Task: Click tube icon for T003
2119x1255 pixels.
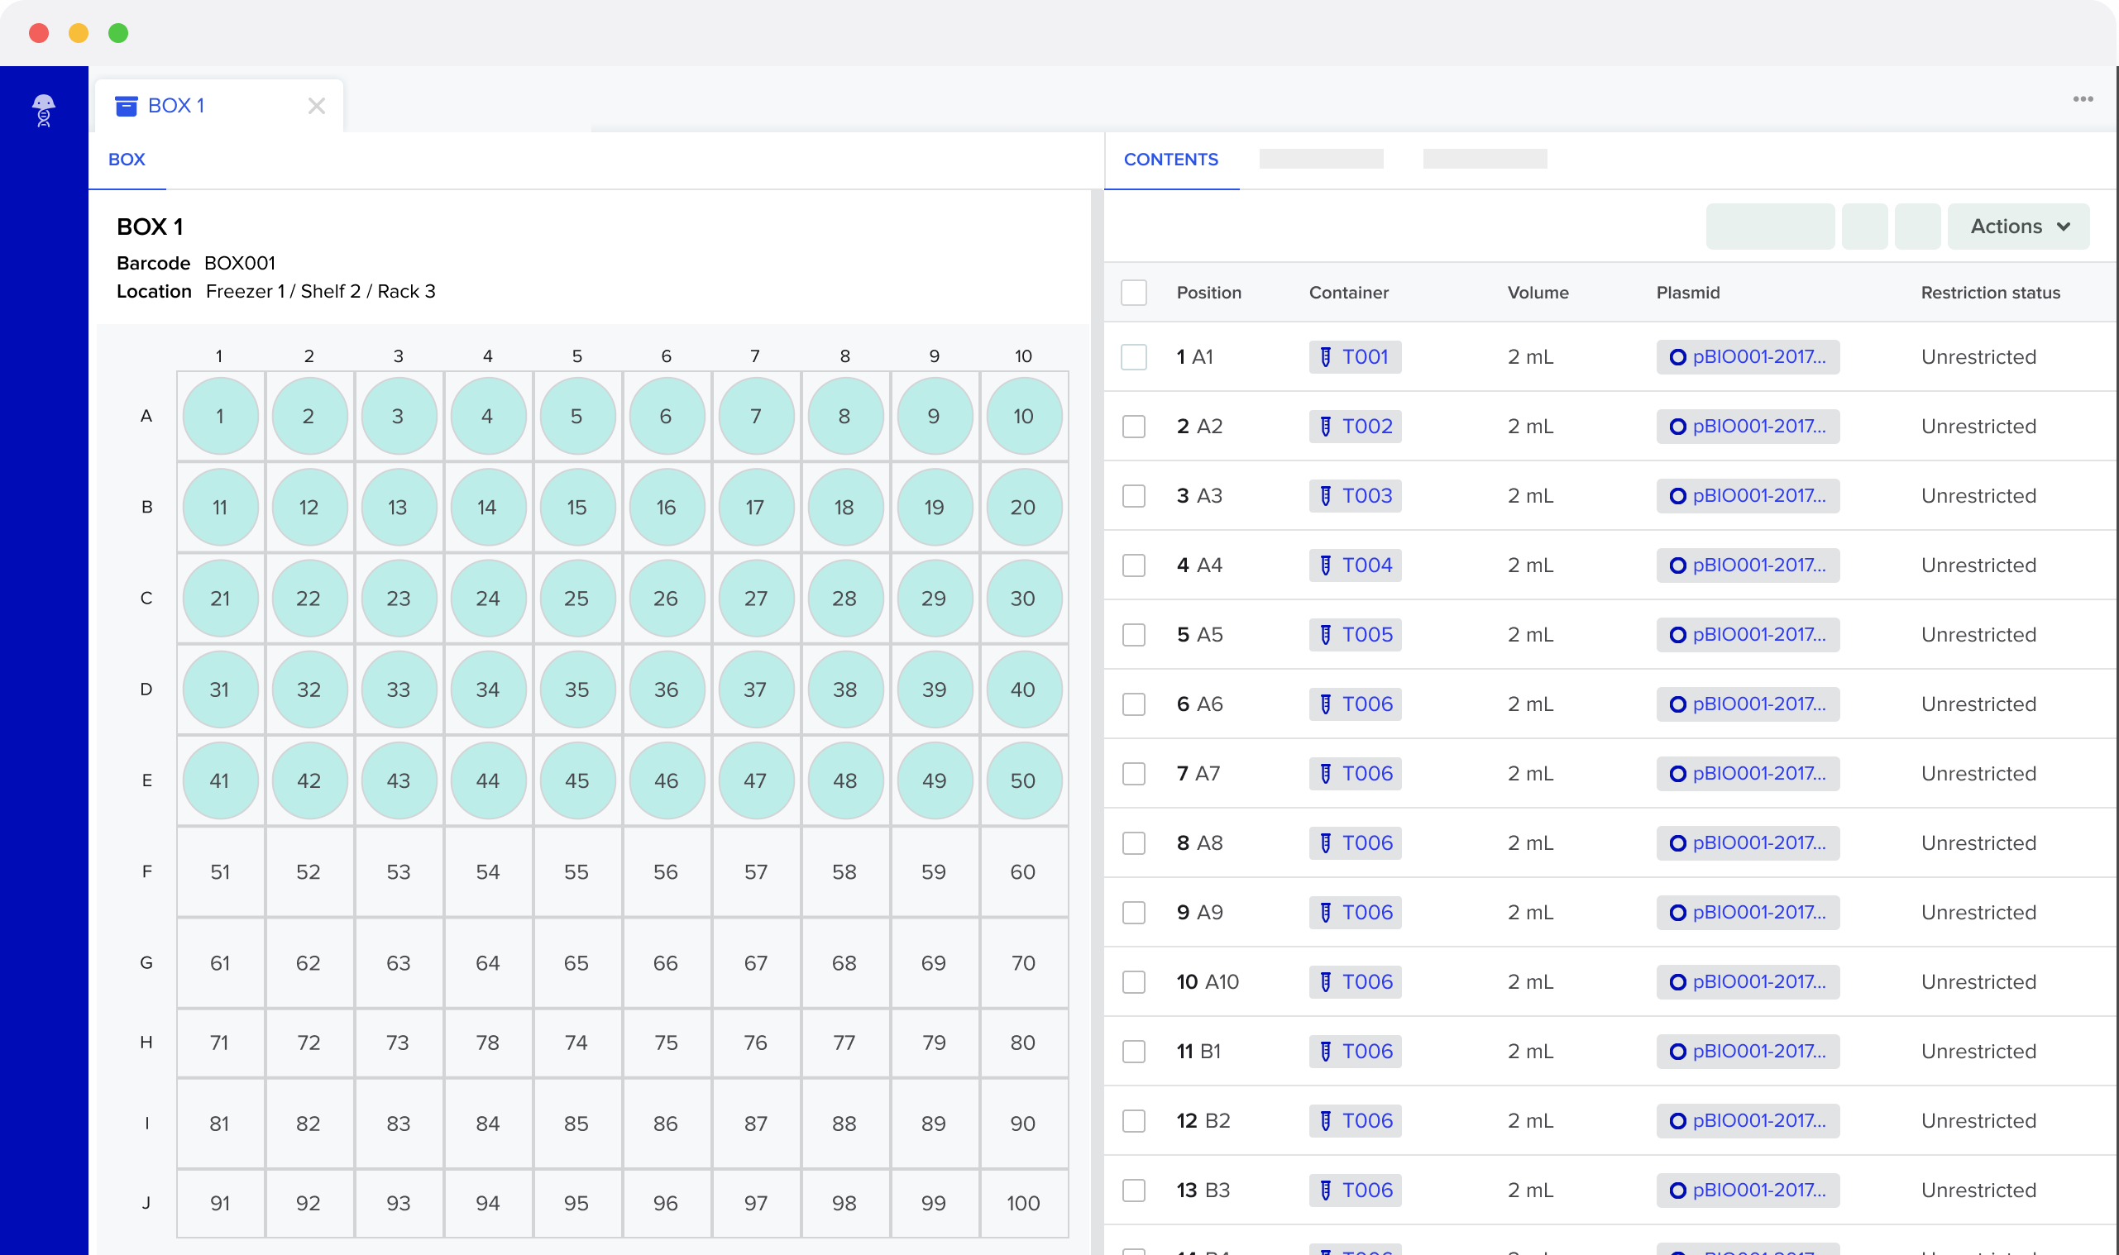Action: point(1326,495)
